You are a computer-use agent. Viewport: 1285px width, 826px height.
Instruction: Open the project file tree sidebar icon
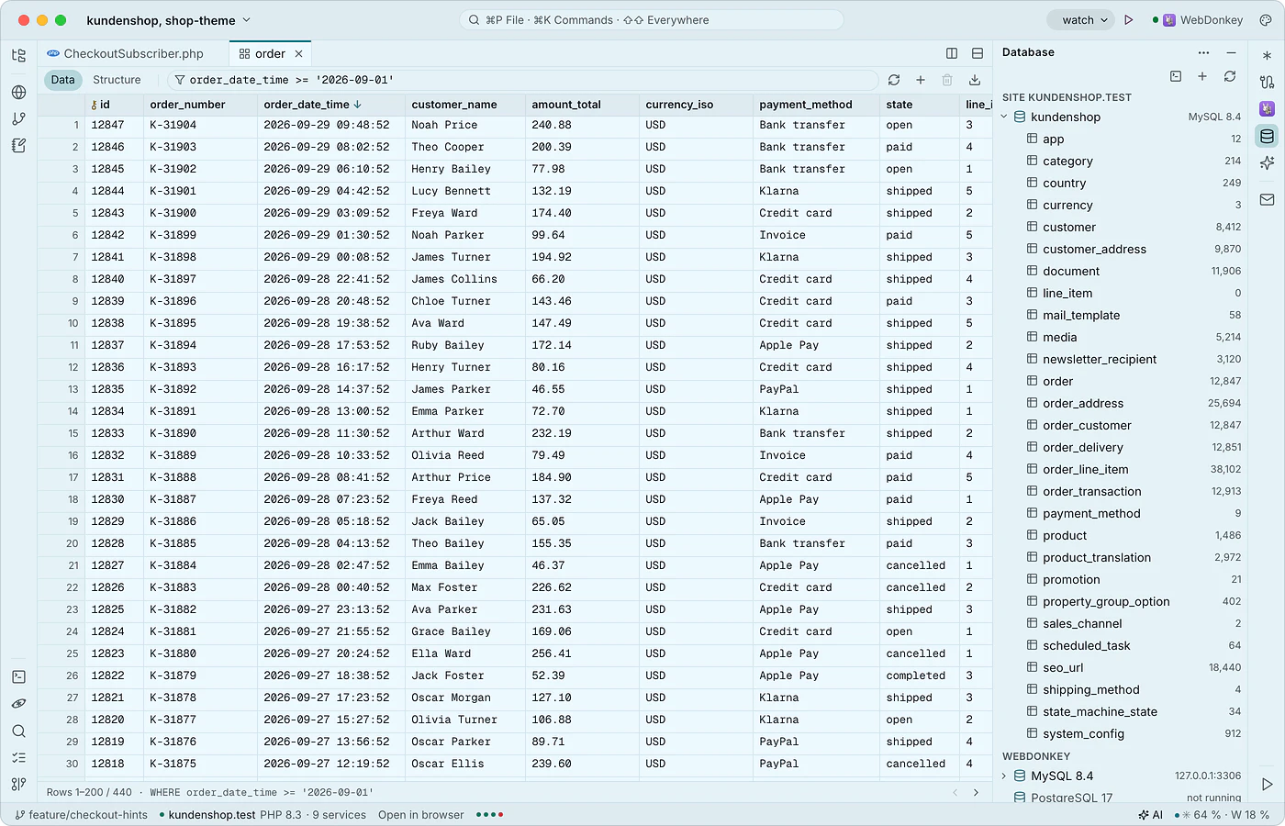point(18,56)
